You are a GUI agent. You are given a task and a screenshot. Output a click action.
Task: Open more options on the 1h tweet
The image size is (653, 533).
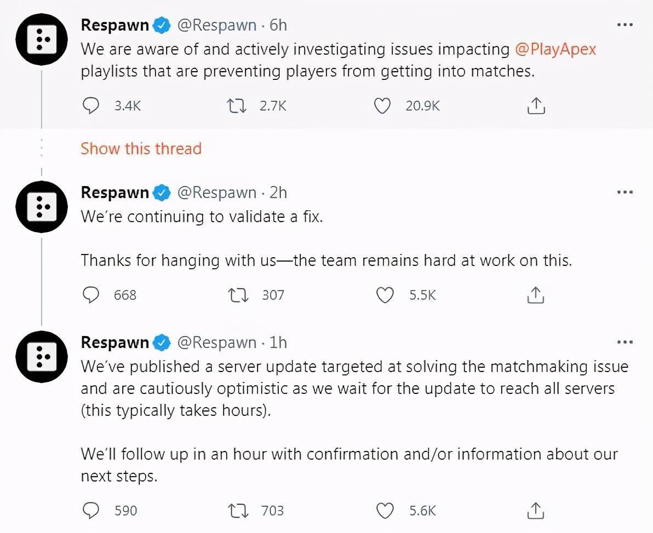point(625,342)
